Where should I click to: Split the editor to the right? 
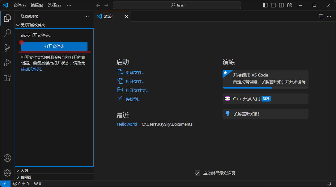(x=321, y=16)
